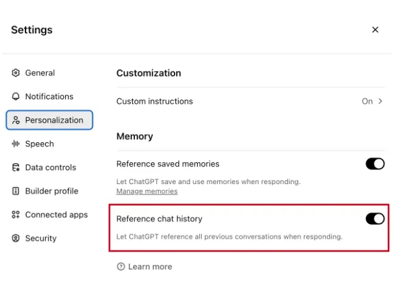Image resolution: width=397 pixels, height=291 pixels.
Task: Click the General gear icon
Action: pos(16,73)
